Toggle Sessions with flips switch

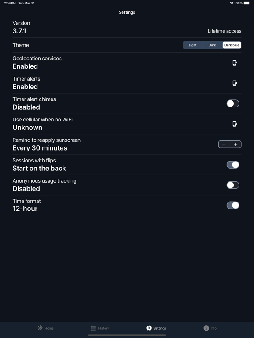click(233, 165)
